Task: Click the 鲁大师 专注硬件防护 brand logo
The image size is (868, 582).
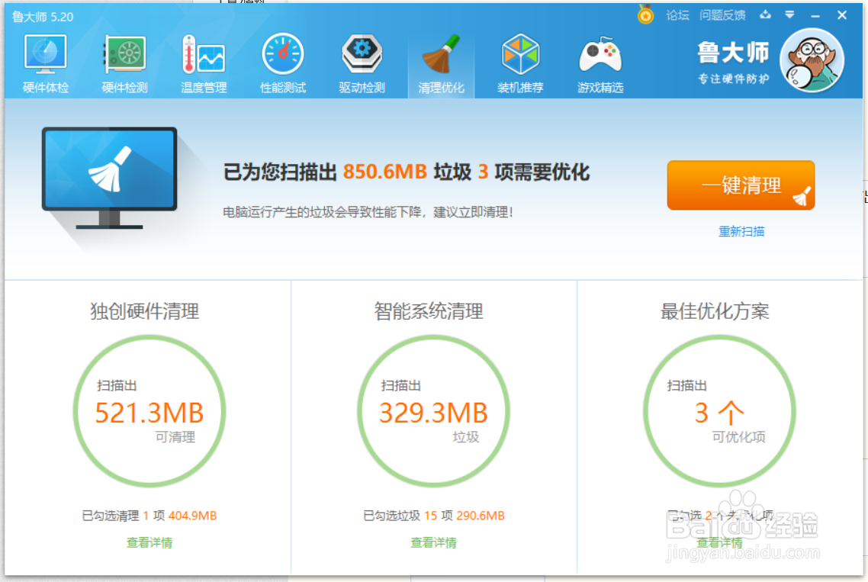Action: point(733,62)
